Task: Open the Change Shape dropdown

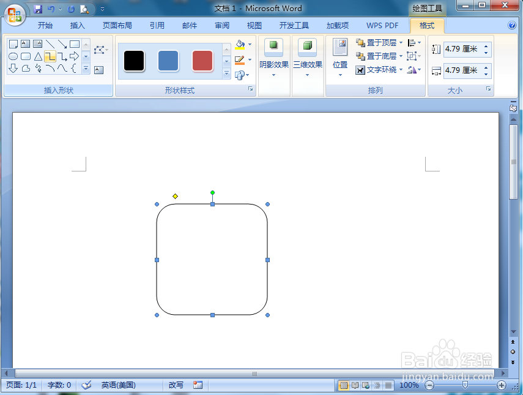Action: click(242, 75)
